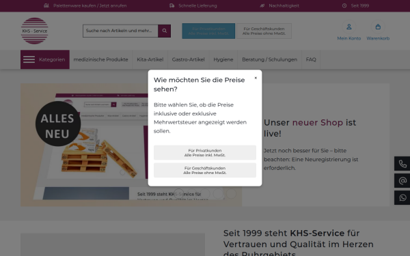Open Mein Konto user icon
Image resolution: width=410 pixels, height=256 pixels.
(348, 27)
